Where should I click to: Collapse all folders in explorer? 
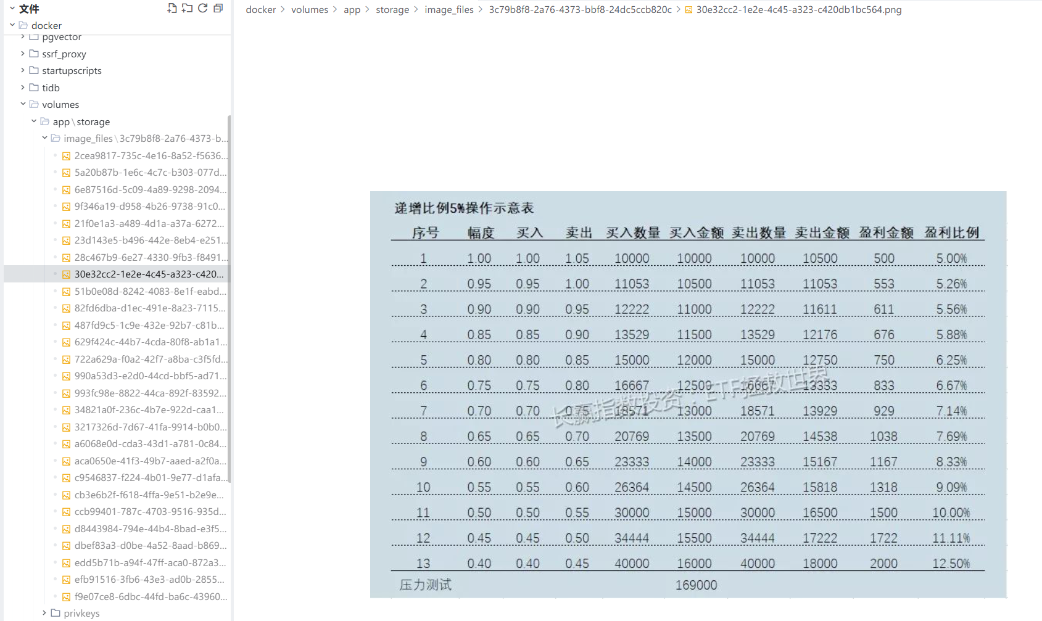tap(218, 8)
